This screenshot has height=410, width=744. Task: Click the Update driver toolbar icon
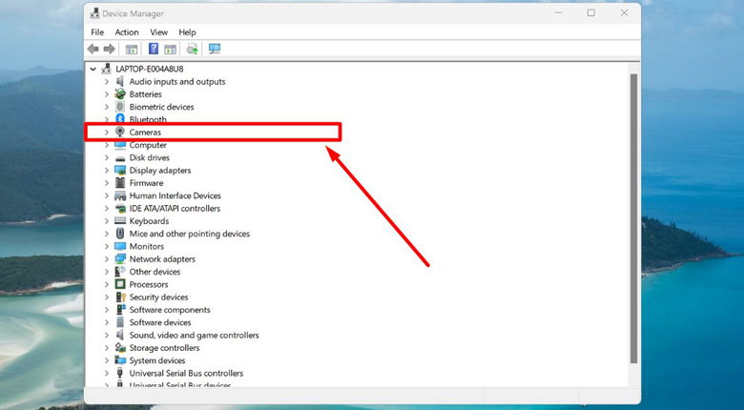(192, 49)
